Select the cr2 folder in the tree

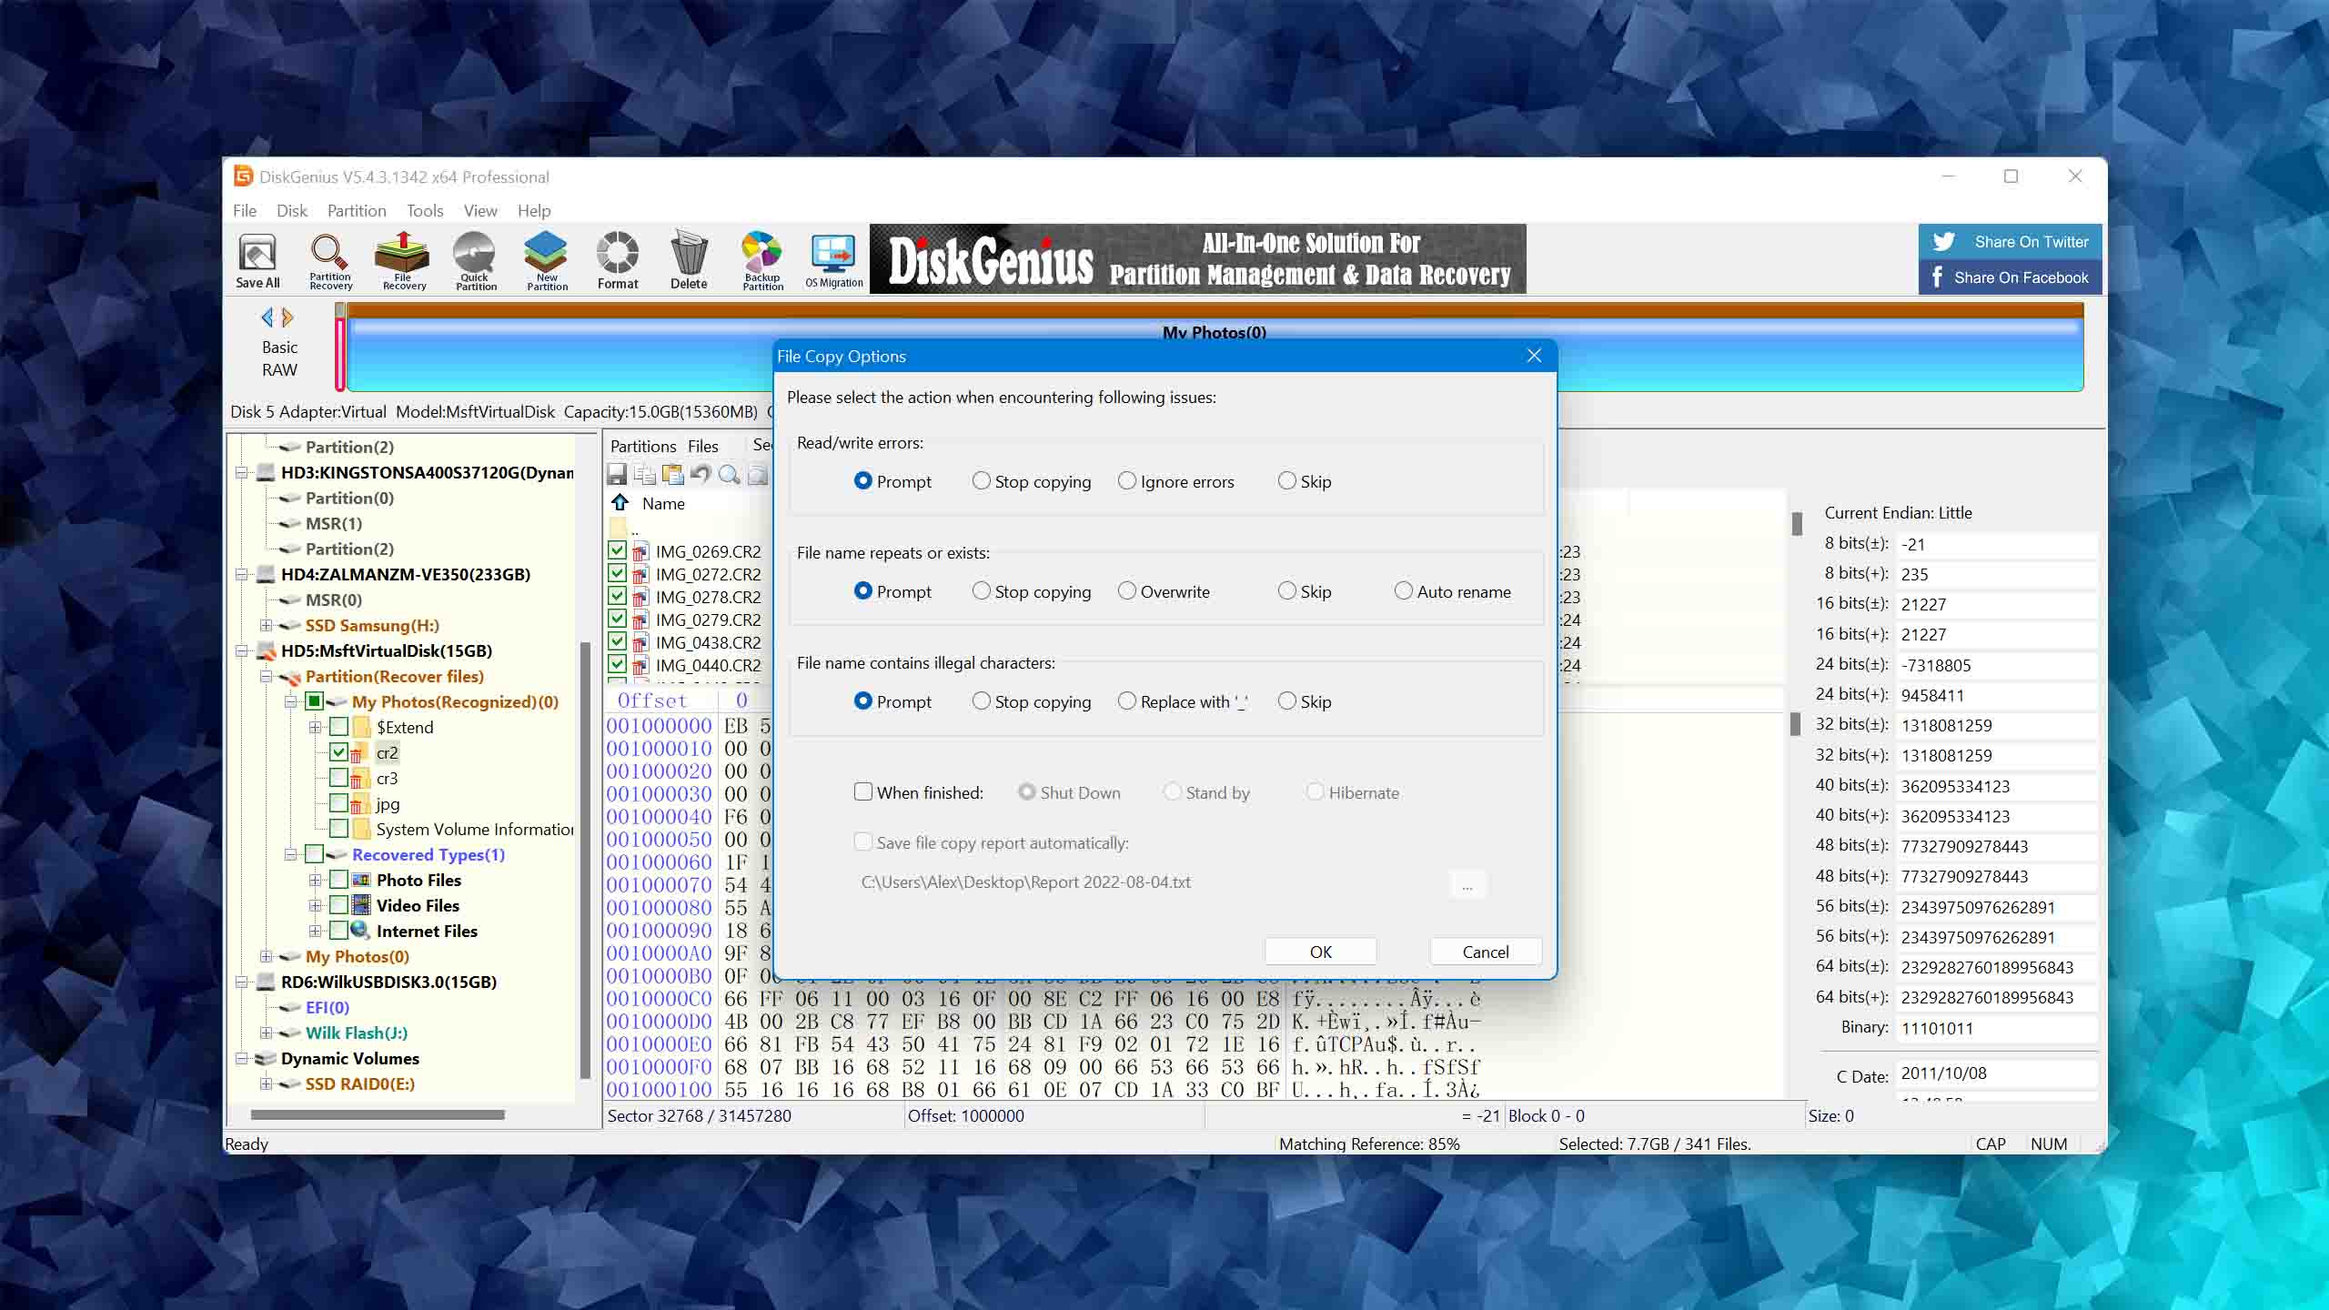(x=387, y=753)
